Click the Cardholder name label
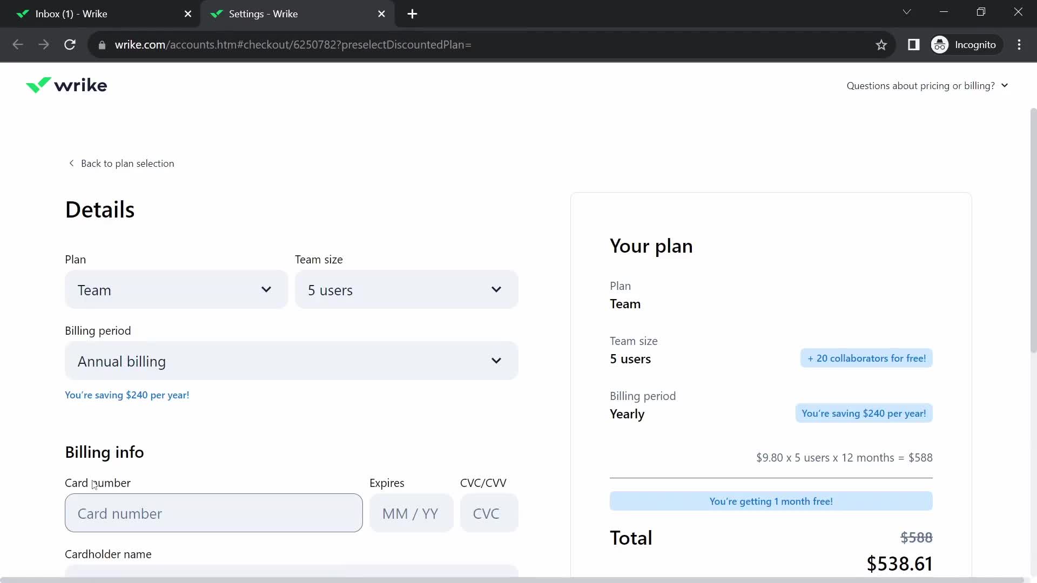Viewport: 1037px width, 583px height. (108, 554)
